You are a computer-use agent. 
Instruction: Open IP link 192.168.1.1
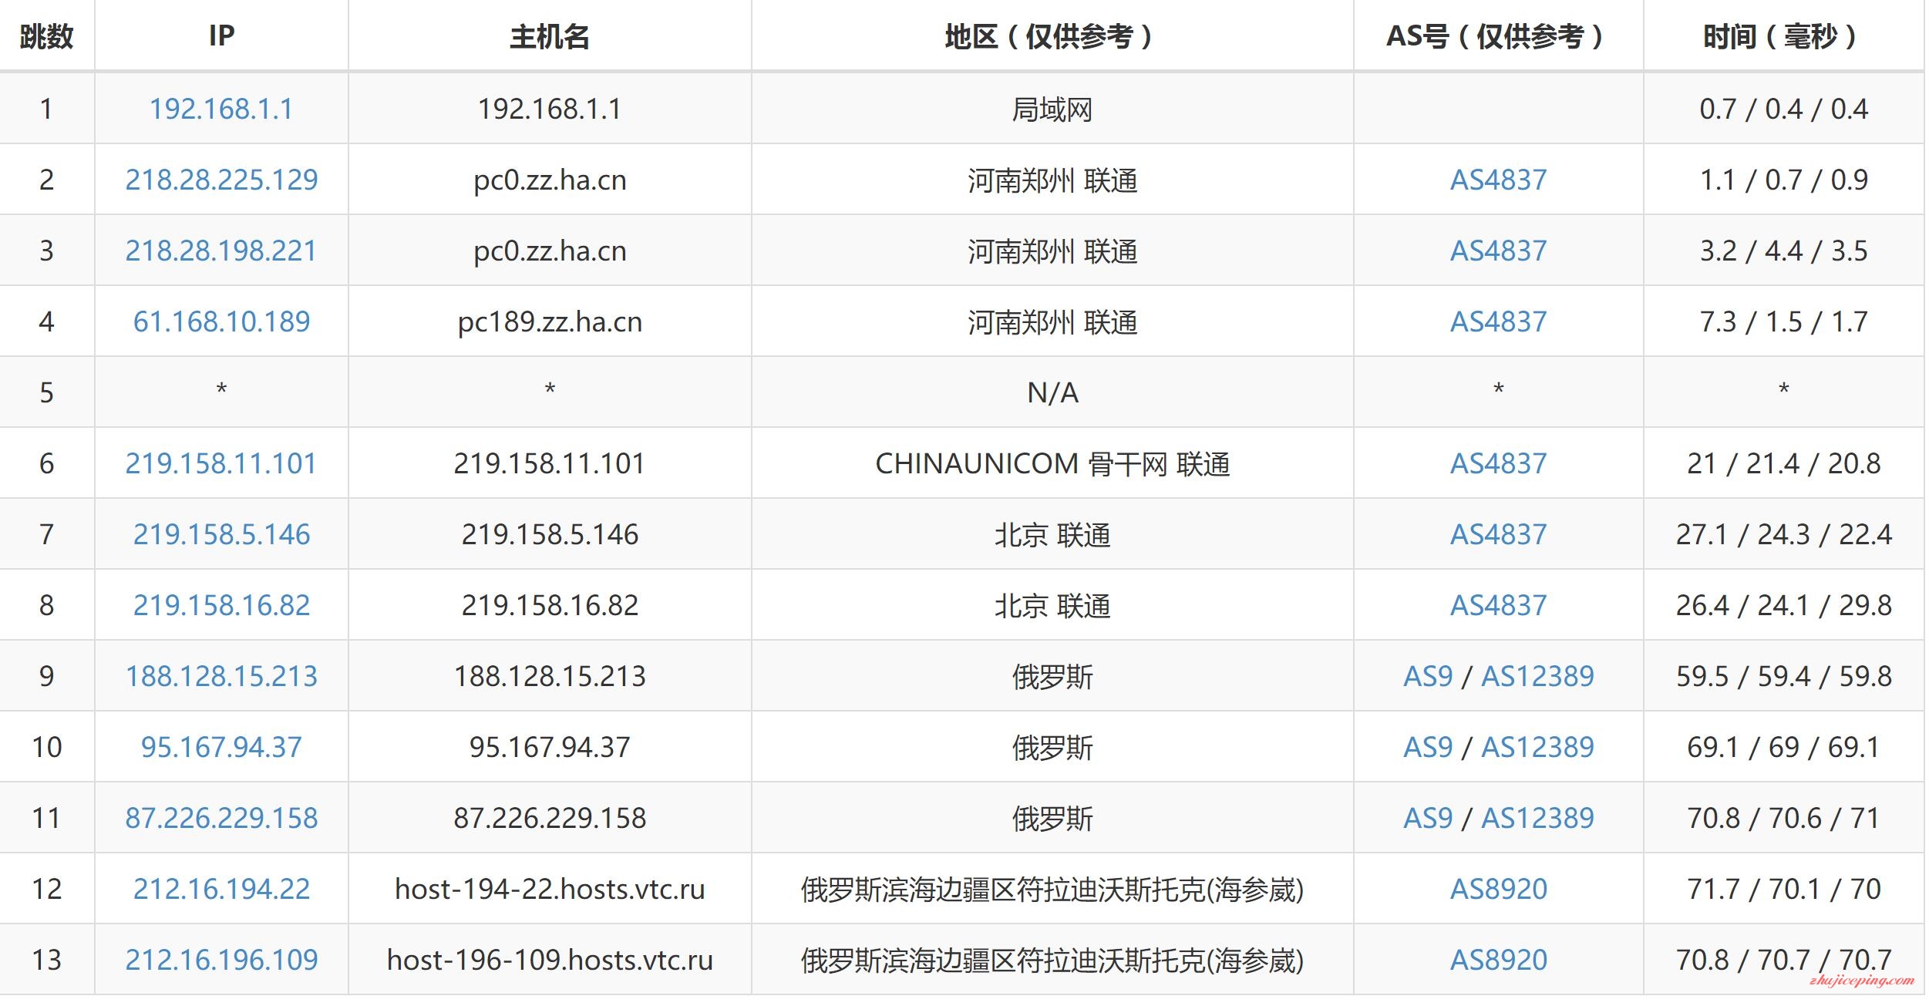(x=221, y=109)
